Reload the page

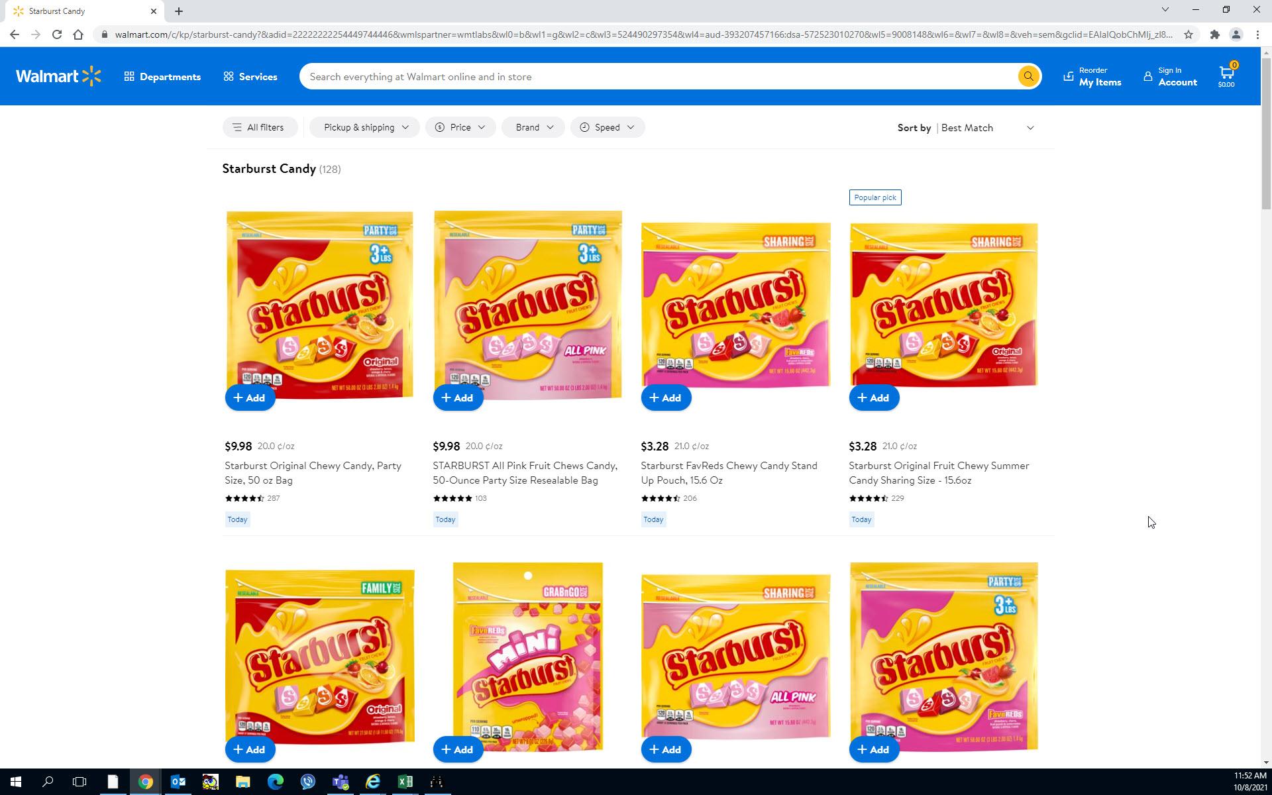[57, 34]
